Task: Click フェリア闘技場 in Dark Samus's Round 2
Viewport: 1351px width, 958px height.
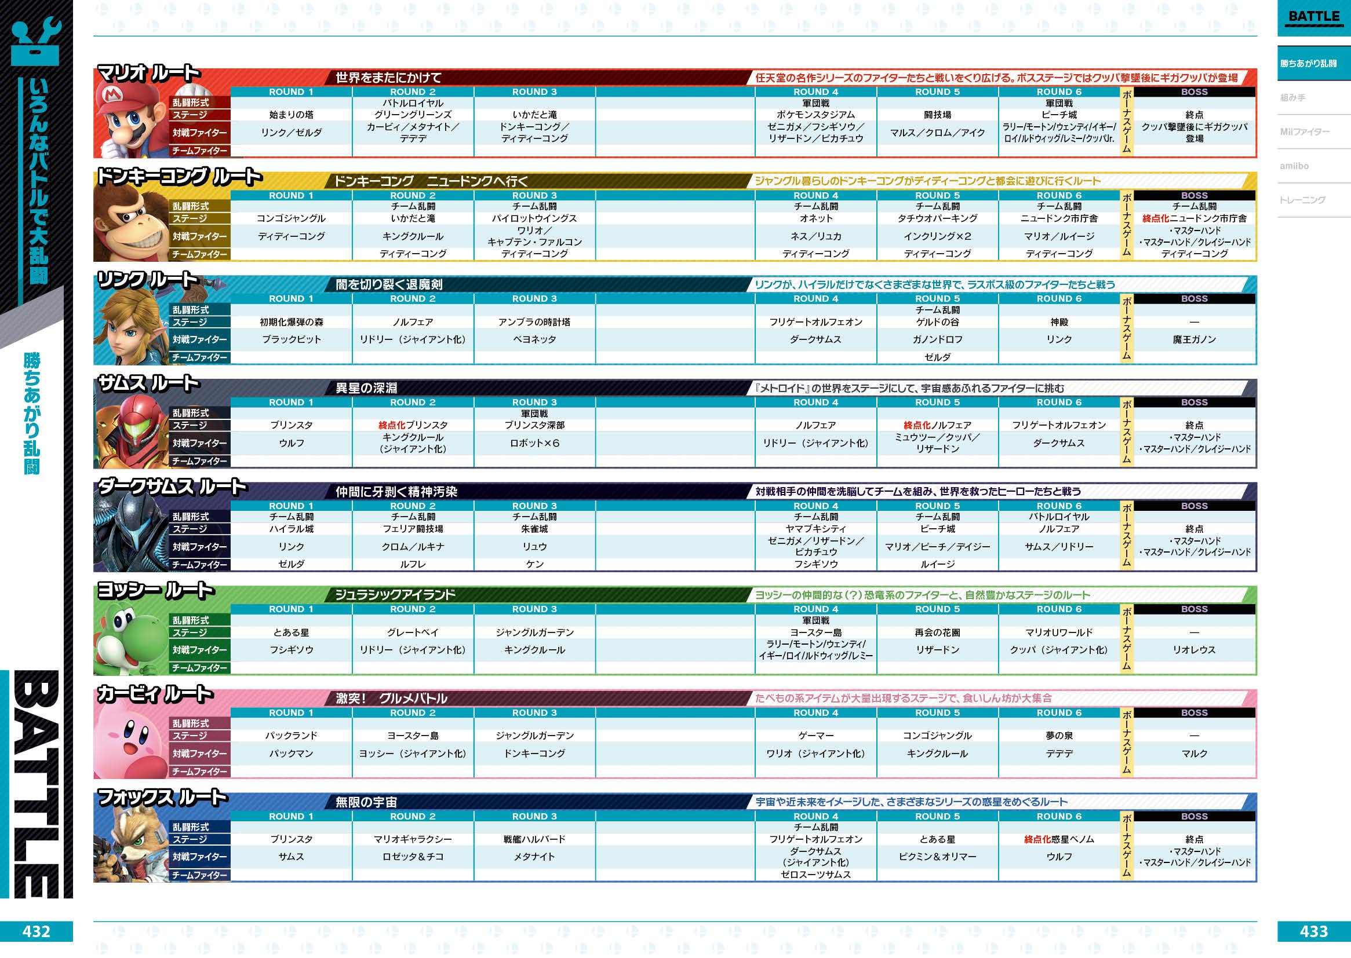Action: coord(413,529)
